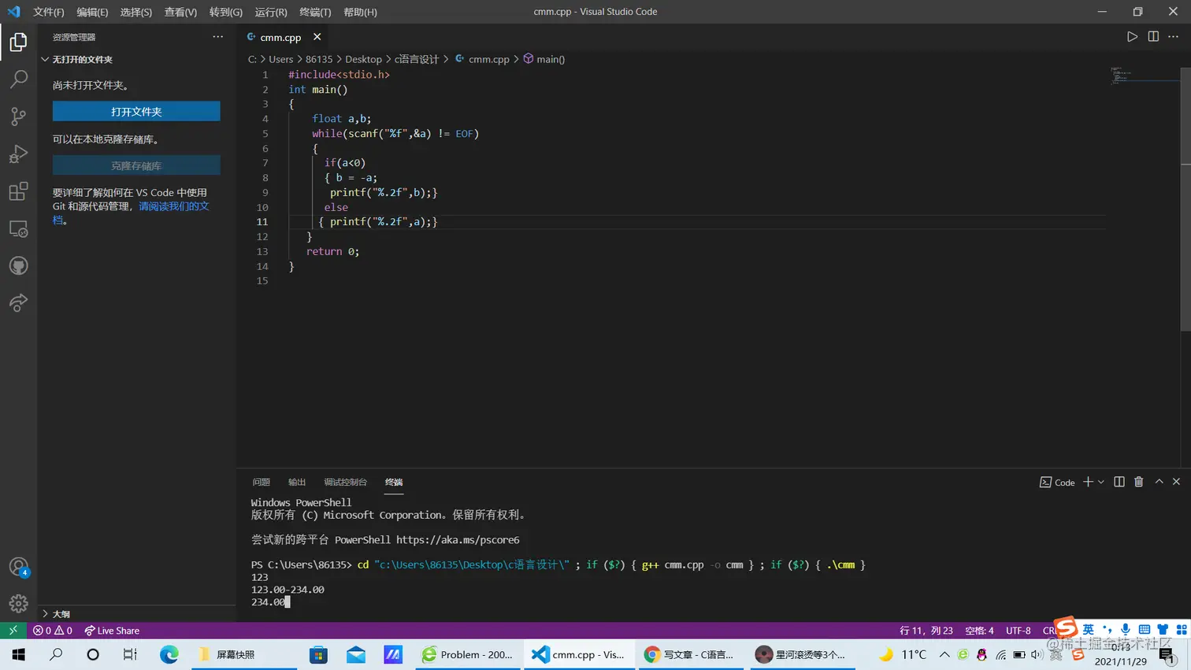Open the Remote Explorer view

18,229
